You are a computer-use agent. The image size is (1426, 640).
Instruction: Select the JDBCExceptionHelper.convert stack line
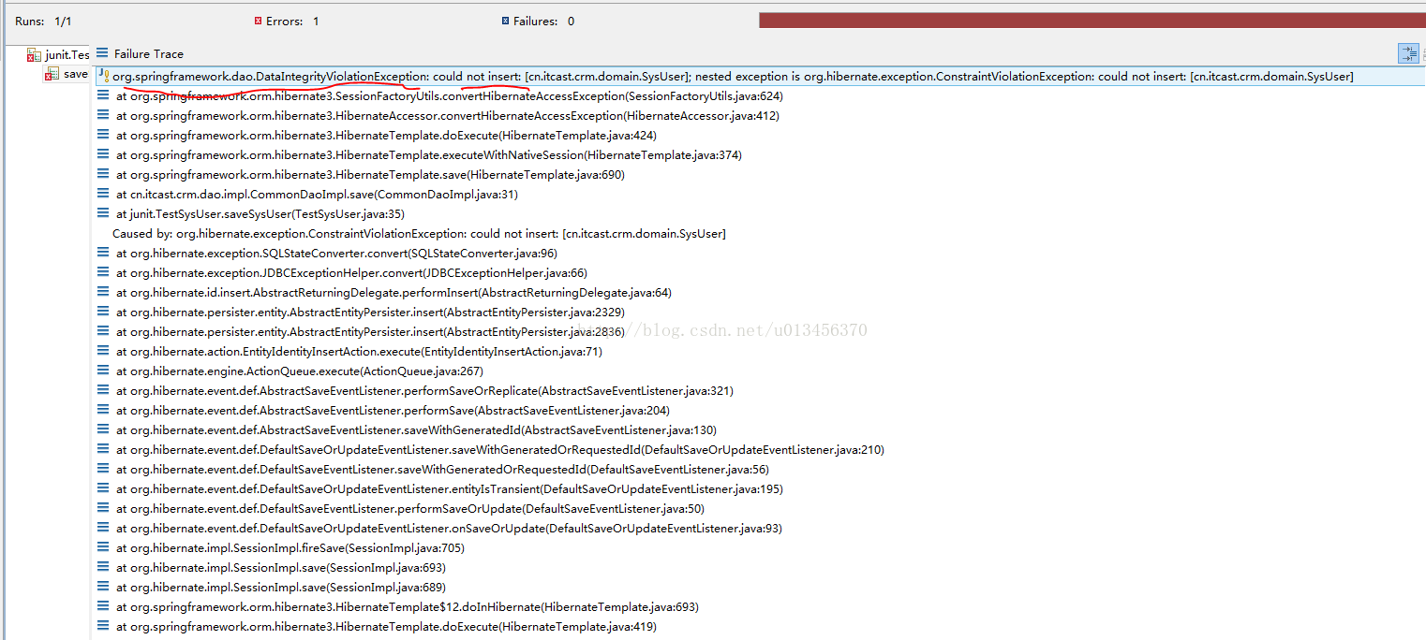(351, 273)
